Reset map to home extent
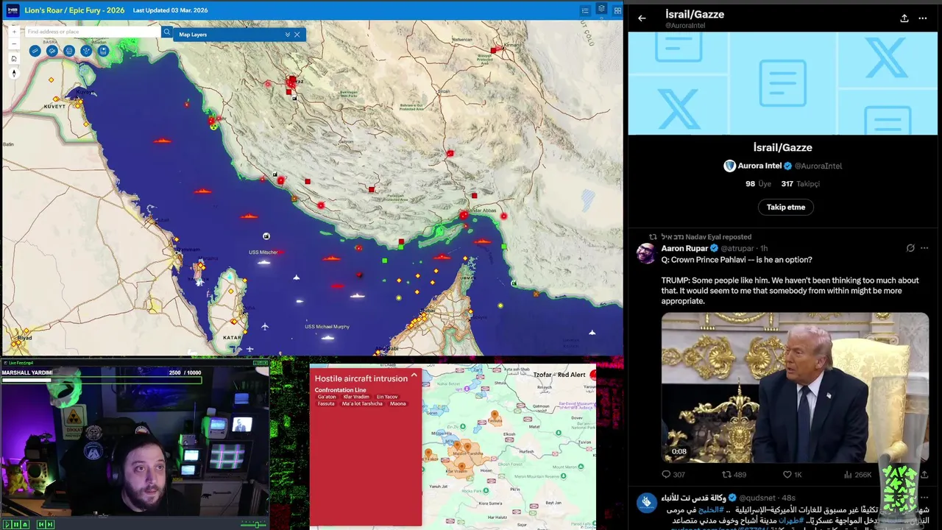 tap(14, 58)
